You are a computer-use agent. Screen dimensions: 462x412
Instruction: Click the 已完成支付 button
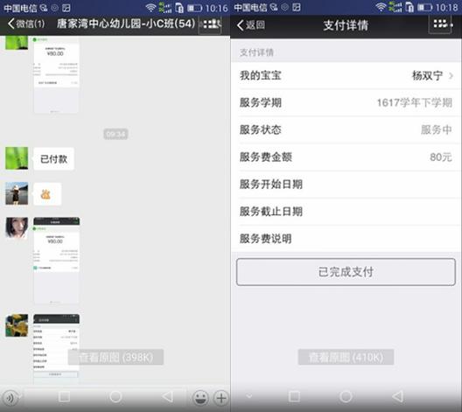[x=346, y=272]
